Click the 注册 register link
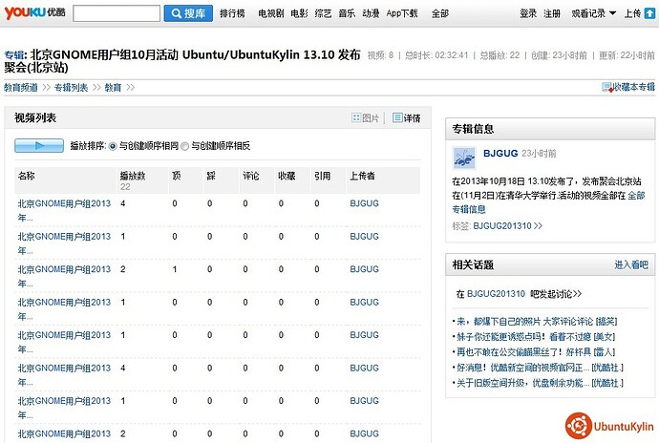This screenshot has width=659, height=443. pos(552,13)
